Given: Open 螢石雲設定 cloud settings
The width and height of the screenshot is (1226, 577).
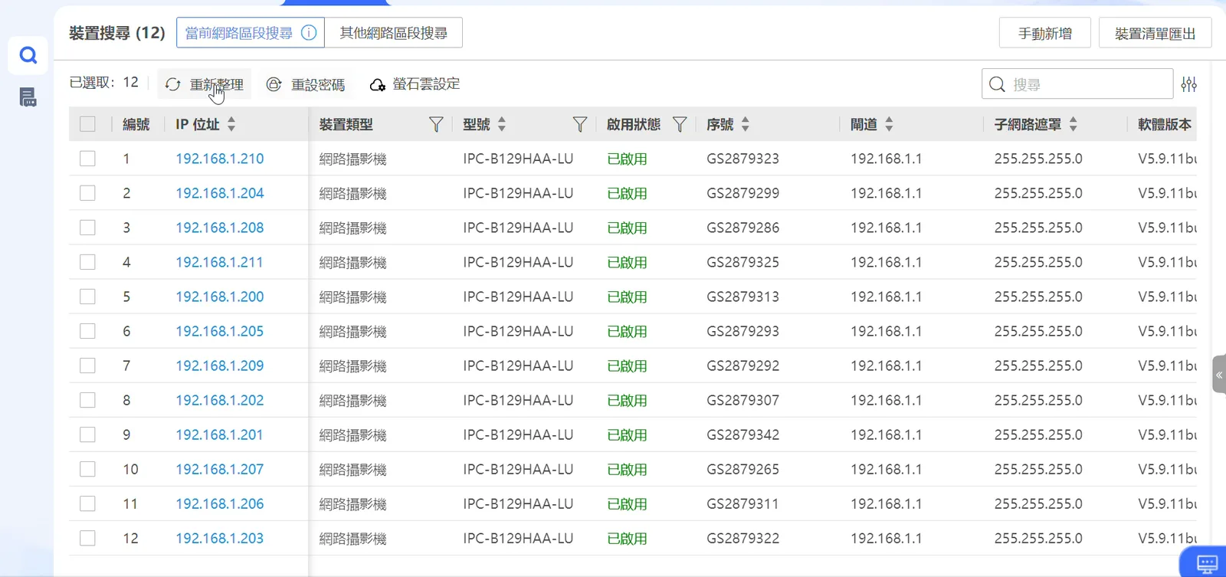Looking at the screenshot, I should coord(415,84).
